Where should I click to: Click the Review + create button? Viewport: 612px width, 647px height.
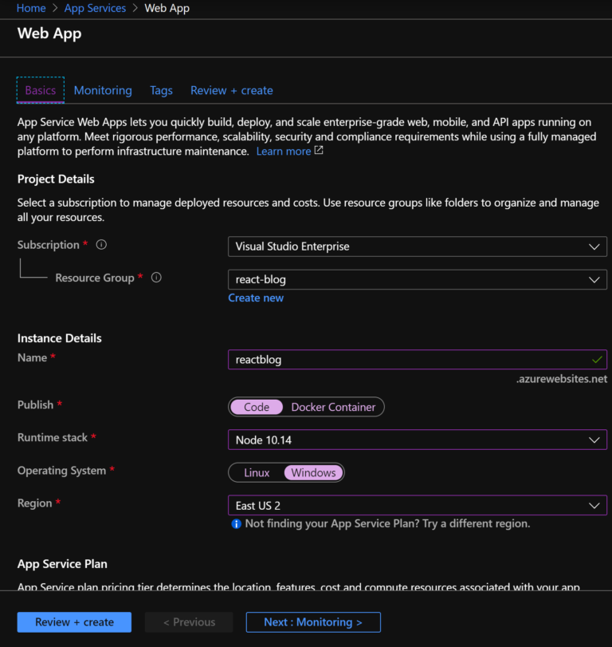tap(73, 622)
